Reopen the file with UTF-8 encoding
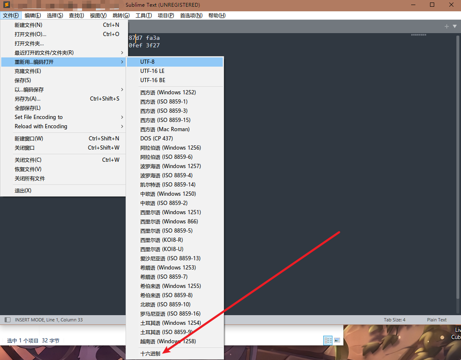 (x=175, y=62)
